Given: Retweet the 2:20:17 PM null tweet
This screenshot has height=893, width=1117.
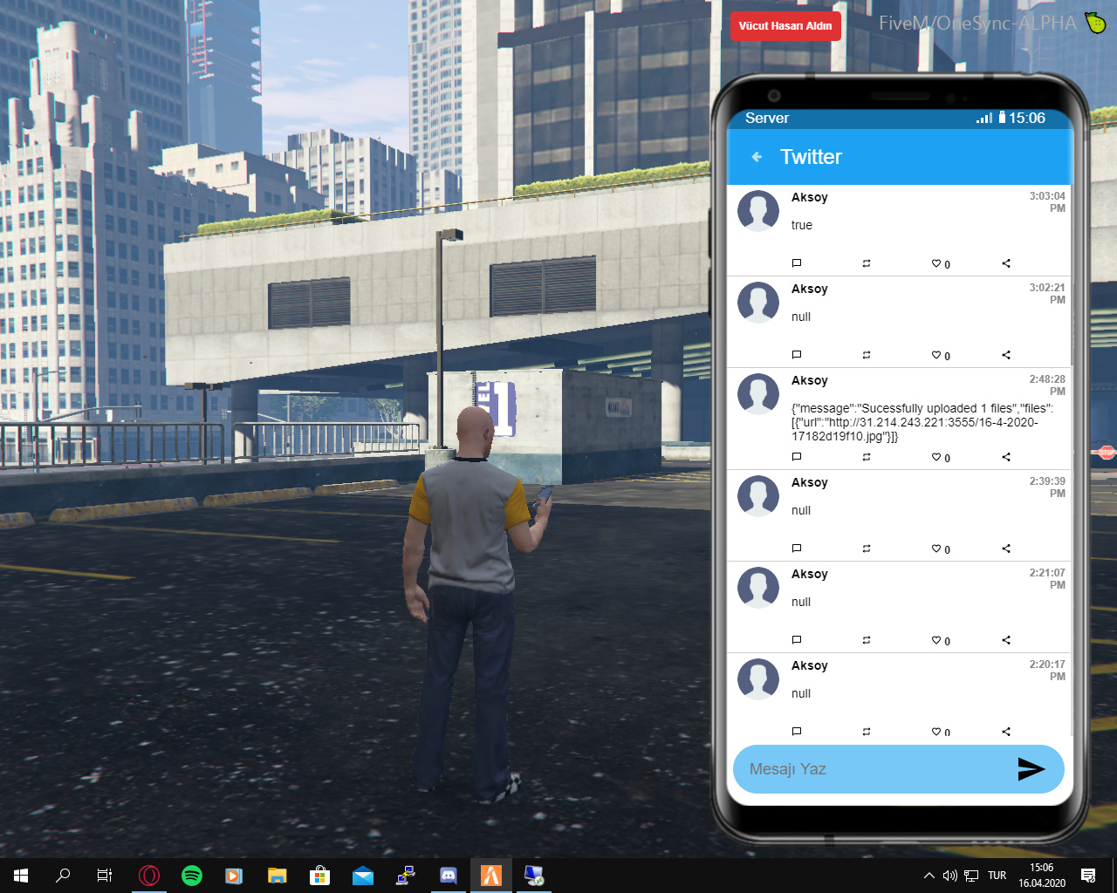Looking at the screenshot, I should point(867,732).
